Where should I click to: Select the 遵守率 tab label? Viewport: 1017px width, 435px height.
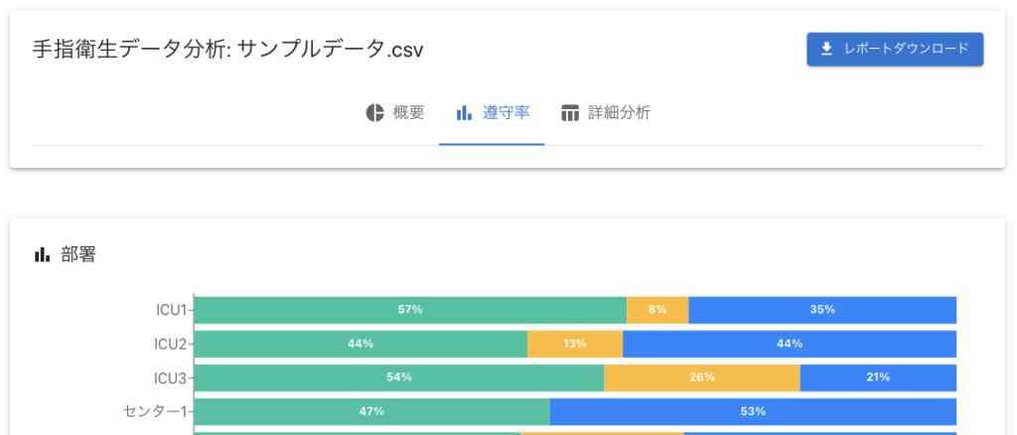click(506, 112)
